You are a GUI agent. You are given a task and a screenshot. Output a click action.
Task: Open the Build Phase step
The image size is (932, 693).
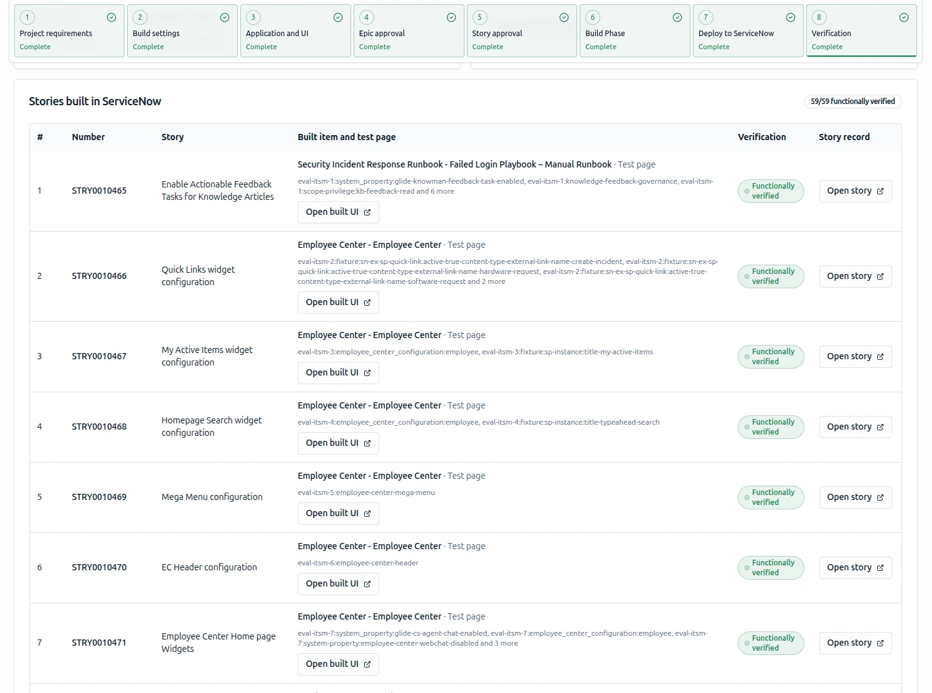tap(635, 31)
